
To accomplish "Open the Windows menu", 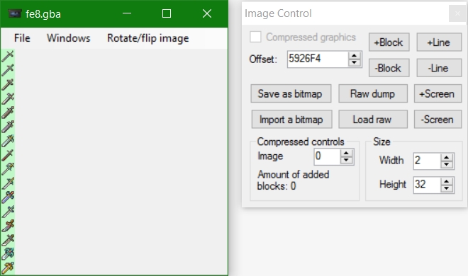I will 68,38.
